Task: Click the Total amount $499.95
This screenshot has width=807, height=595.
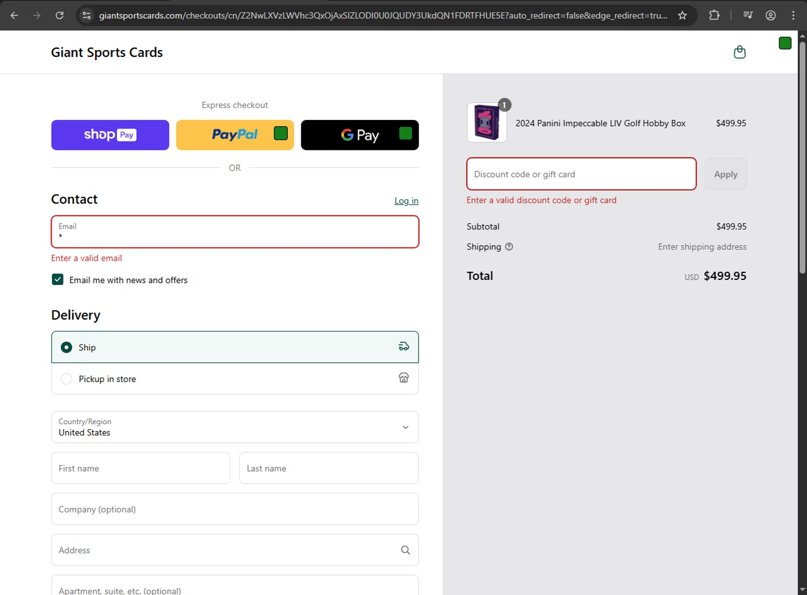Action: point(725,276)
